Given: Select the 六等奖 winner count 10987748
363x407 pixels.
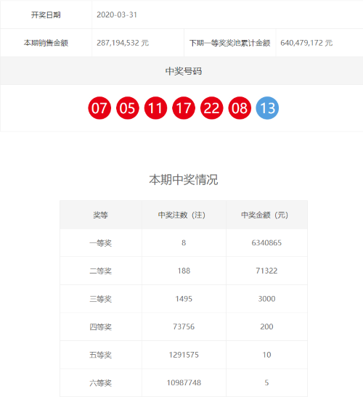Looking at the screenshot, I should [x=184, y=382].
